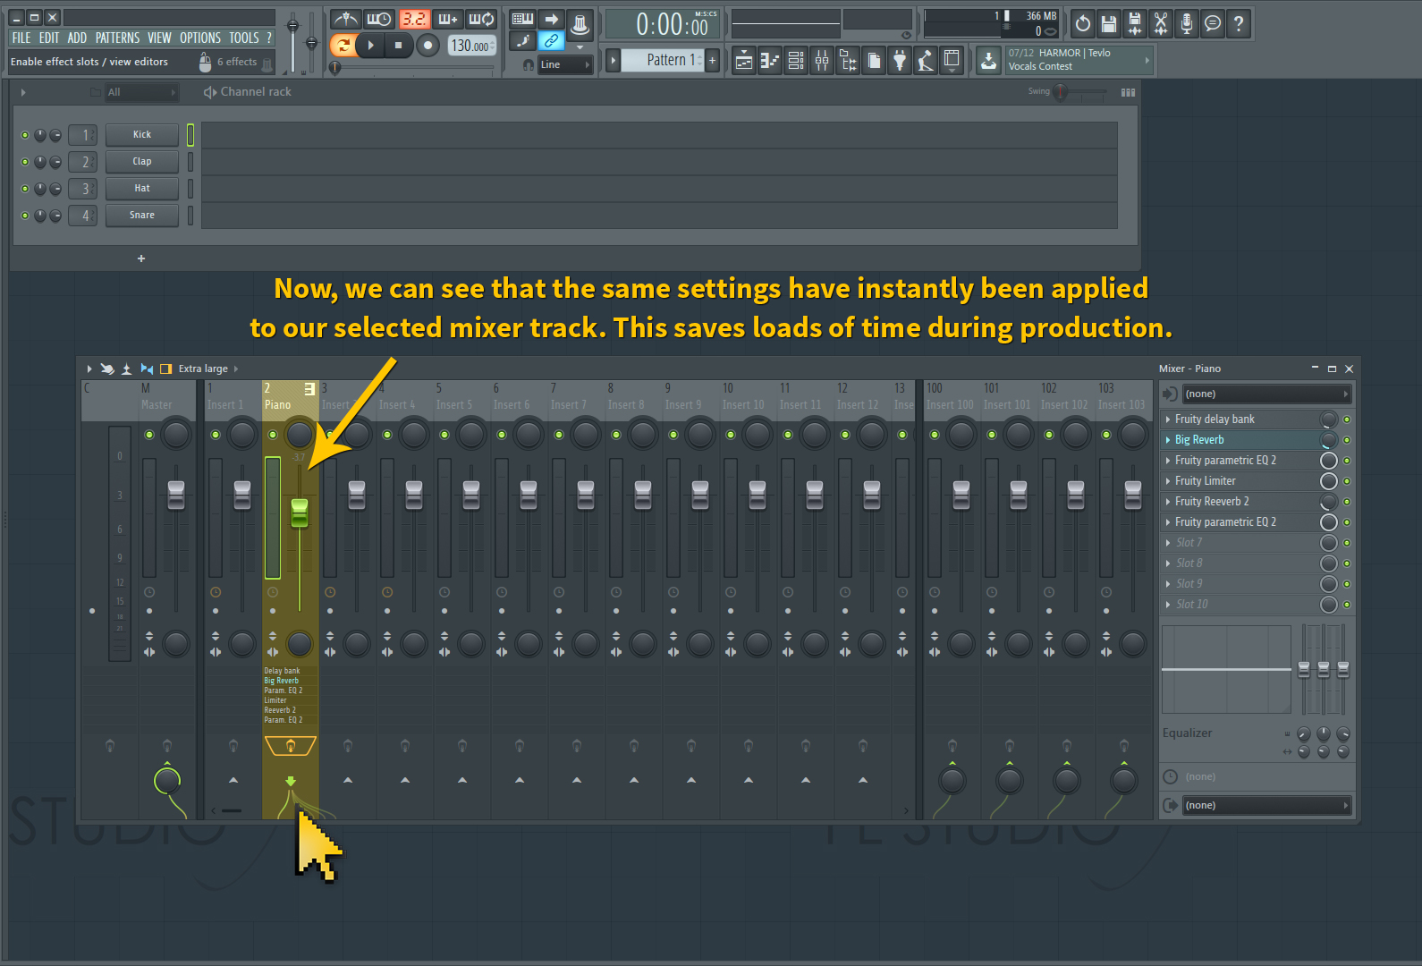Screen dimensions: 1422x966
Task: Toggle step editing mode icon
Action: click(523, 40)
